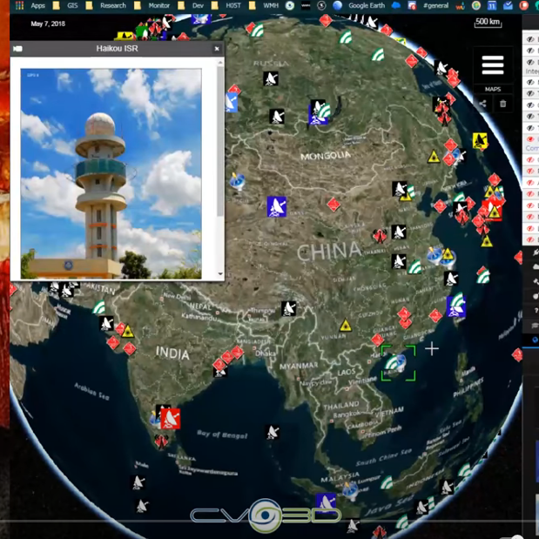Click the blue dish marker west of CHINA
This screenshot has width=539, height=539.
pyautogui.click(x=277, y=206)
